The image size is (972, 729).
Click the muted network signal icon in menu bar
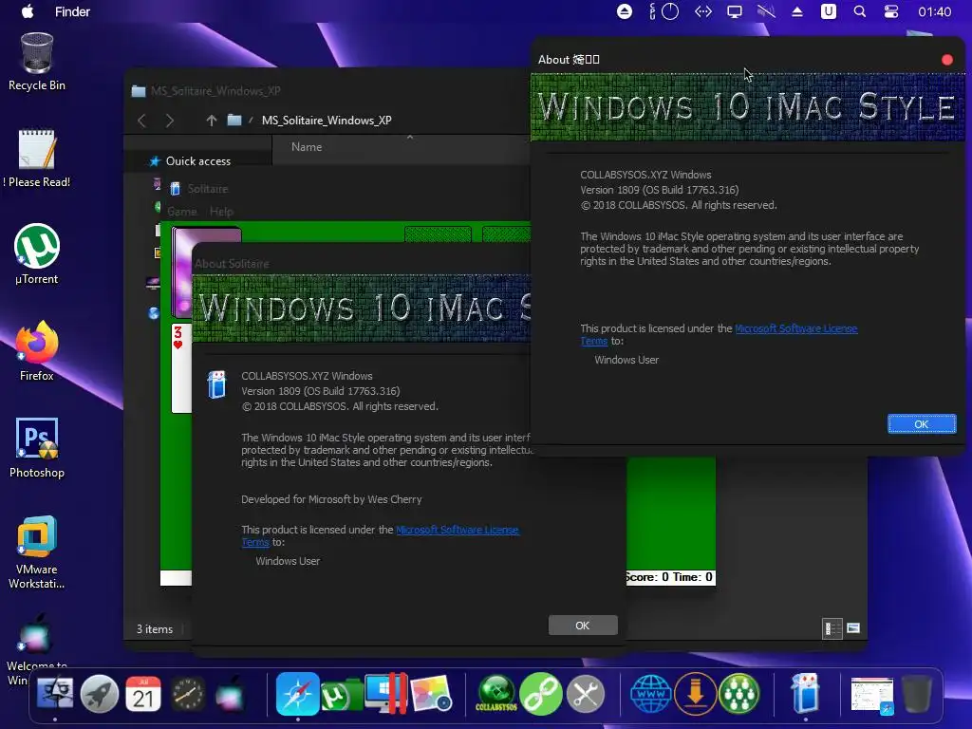point(766,11)
